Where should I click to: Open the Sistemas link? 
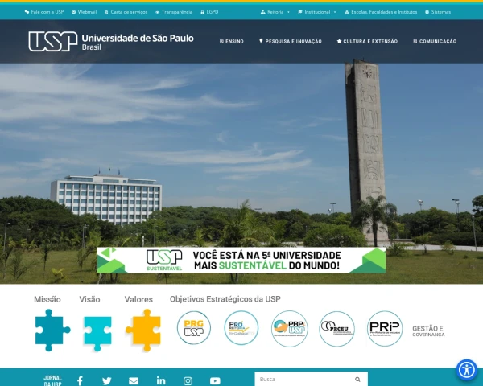point(438,12)
